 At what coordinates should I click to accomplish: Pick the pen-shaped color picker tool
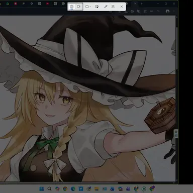[x=106, y=7]
